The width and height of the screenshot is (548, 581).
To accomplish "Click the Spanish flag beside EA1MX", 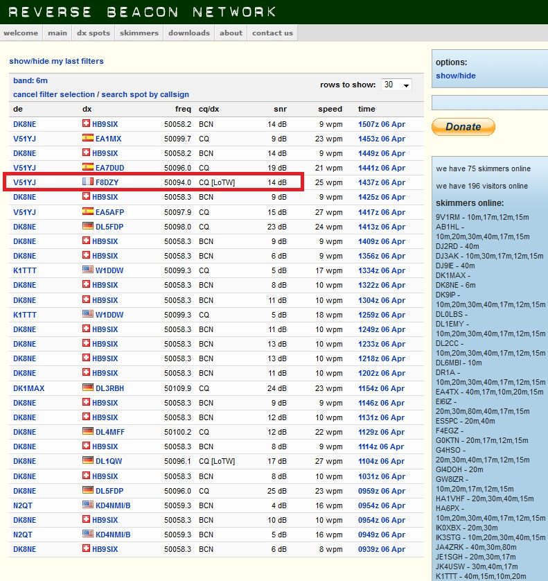I will coord(88,138).
